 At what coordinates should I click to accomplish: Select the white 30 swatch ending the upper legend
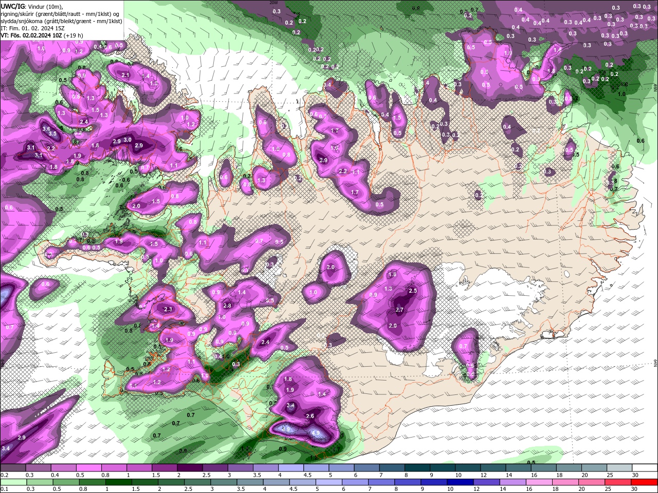coord(645,468)
